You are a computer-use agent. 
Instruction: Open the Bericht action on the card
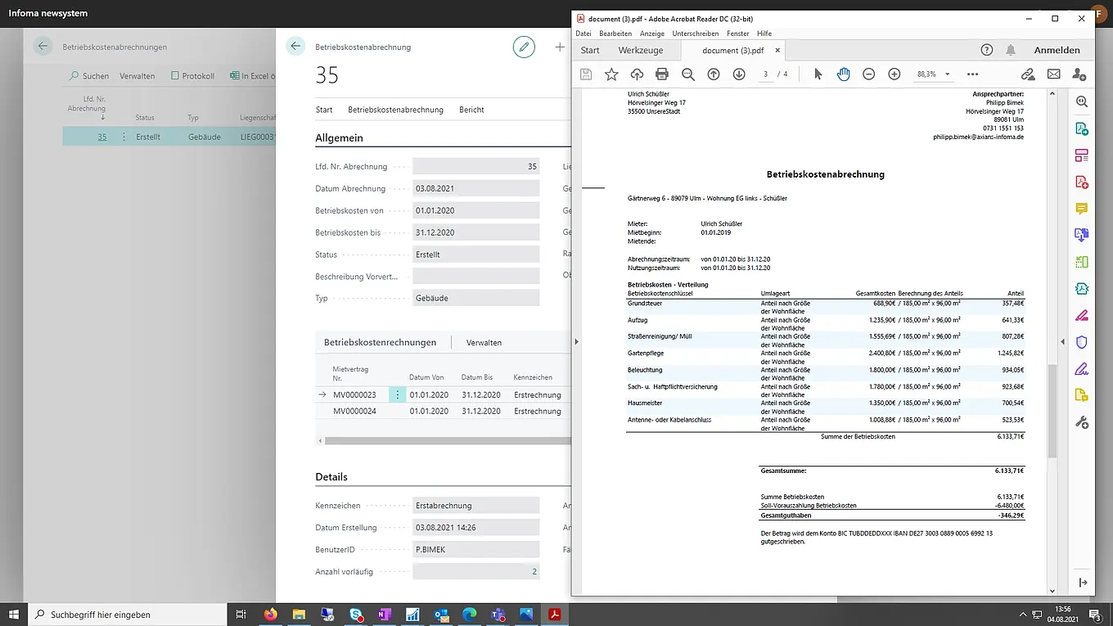coord(471,110)
